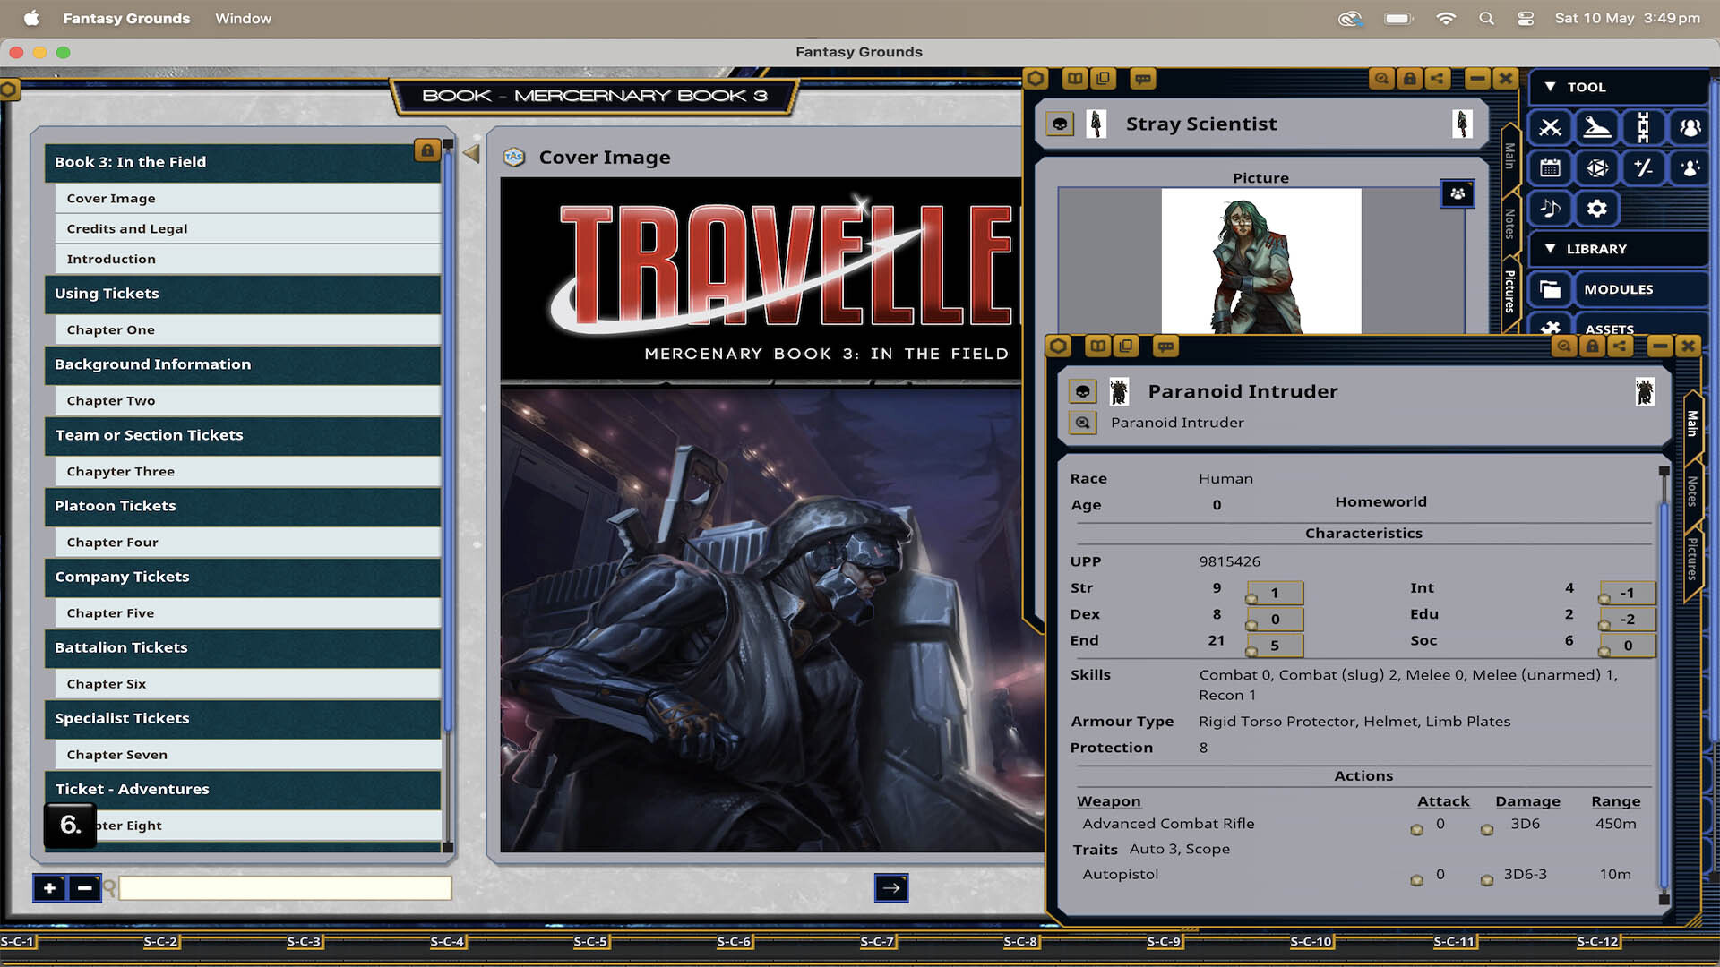Open the party sheet icon
The height and width of the screenshot is (967, 1720).
[1690, 127]
